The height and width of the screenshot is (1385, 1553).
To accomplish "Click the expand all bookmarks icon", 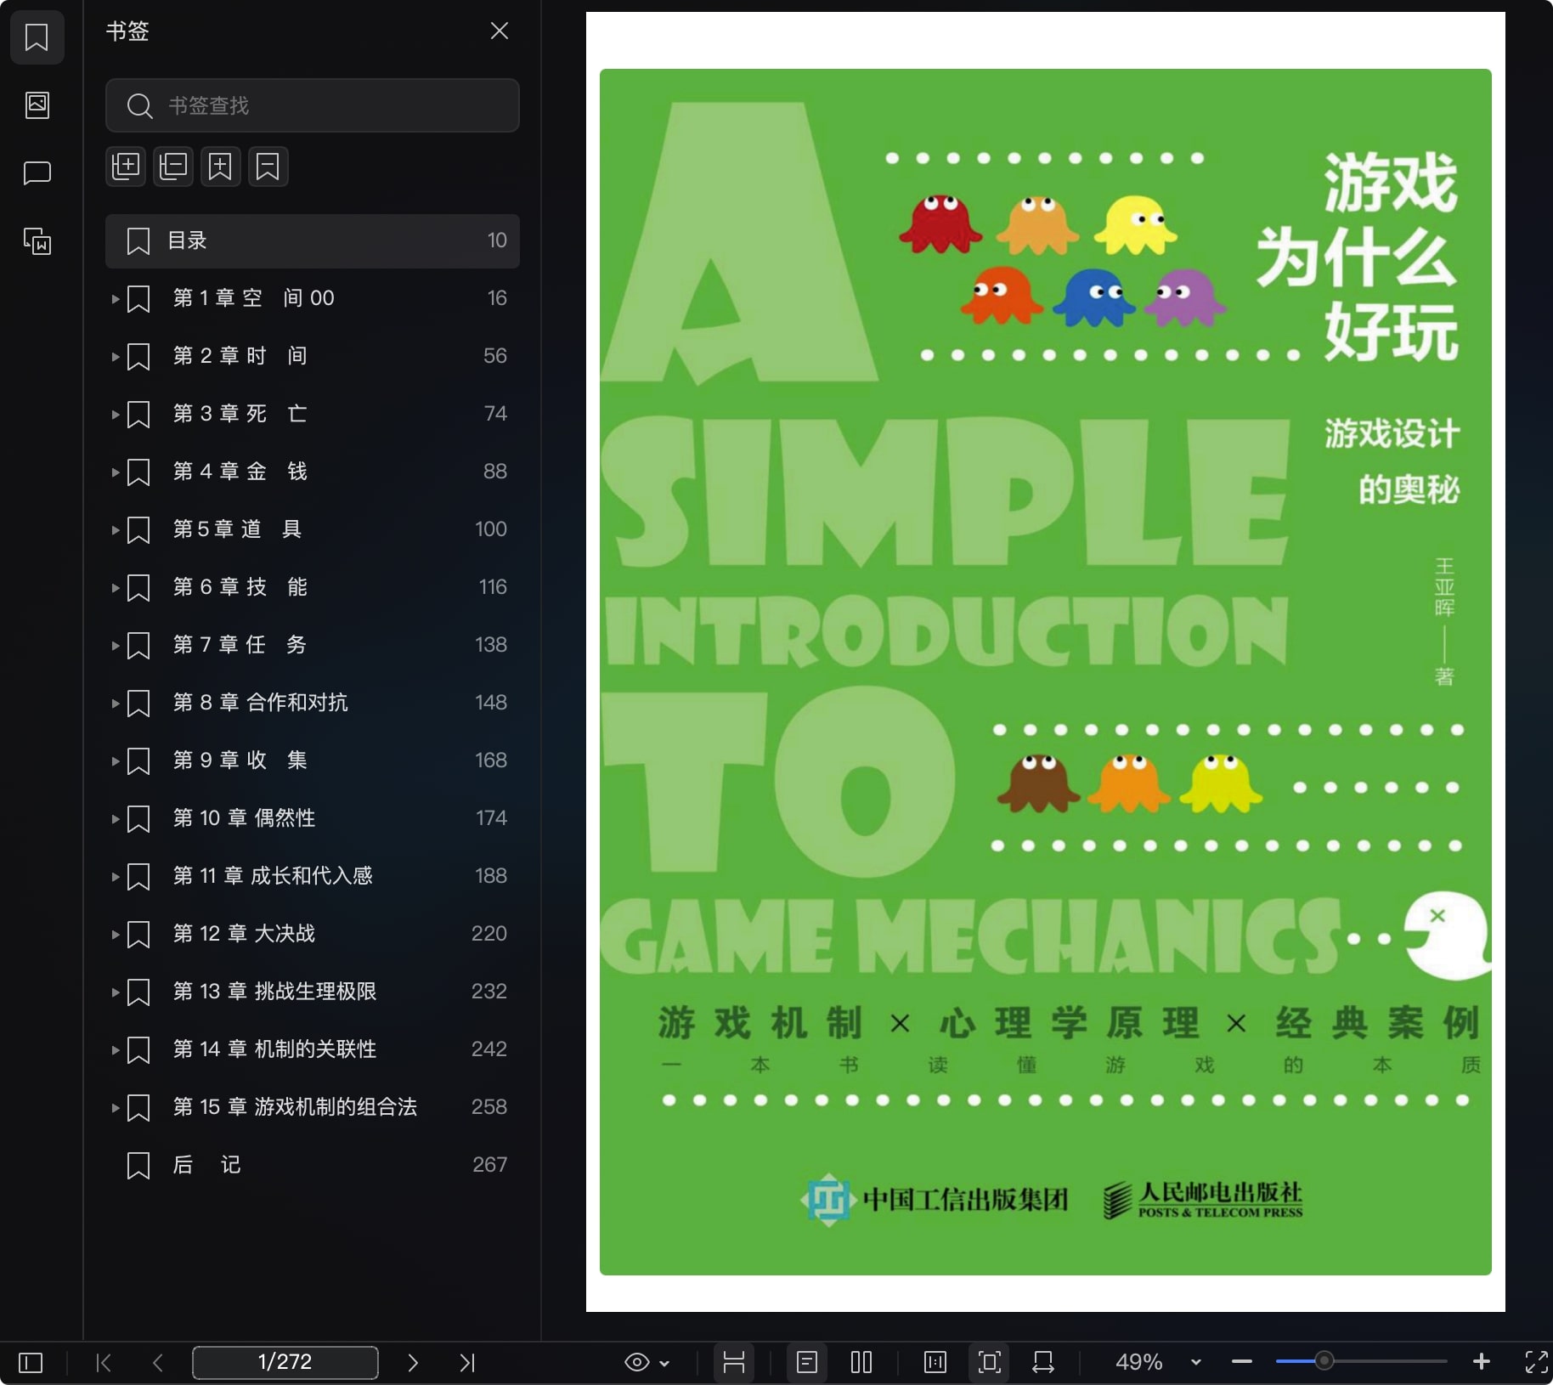I will 126,167.
